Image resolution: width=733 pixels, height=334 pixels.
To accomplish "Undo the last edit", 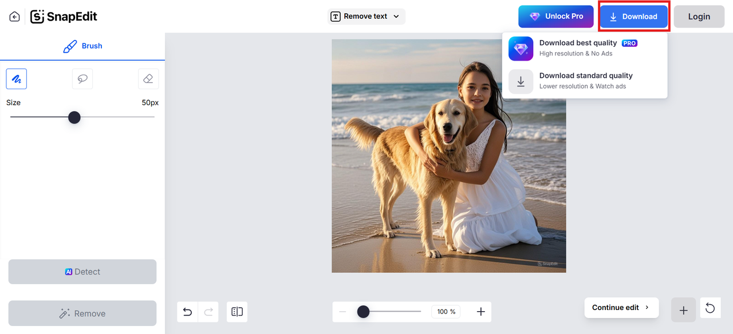I will 187,312.
